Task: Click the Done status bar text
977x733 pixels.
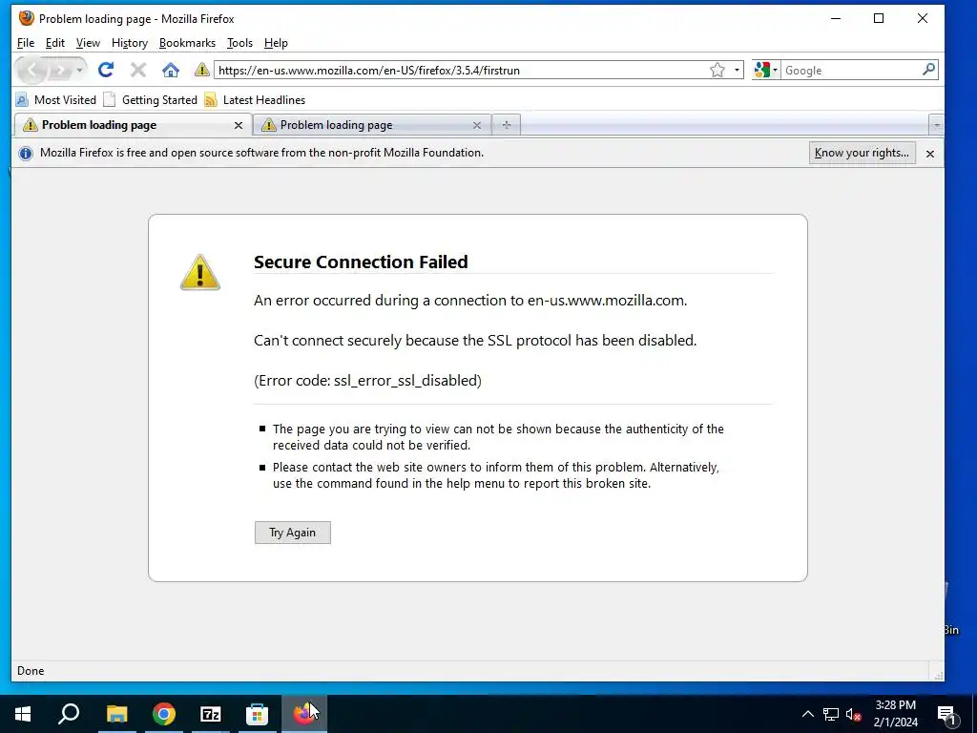Action: (x=31, y=671)
